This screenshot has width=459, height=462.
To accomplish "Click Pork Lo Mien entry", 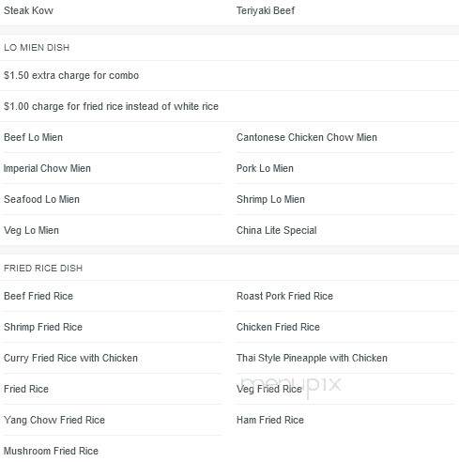I will click(265, 168).
